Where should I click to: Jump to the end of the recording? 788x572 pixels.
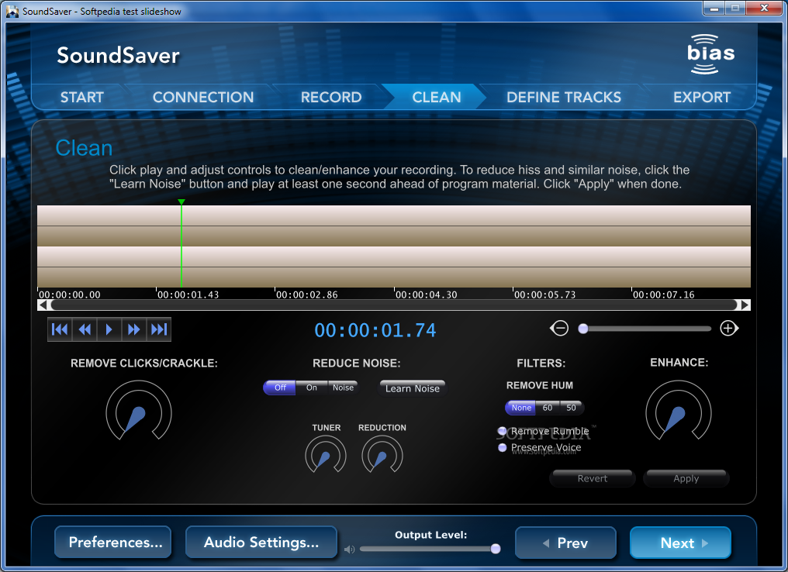tap(159, 329)
